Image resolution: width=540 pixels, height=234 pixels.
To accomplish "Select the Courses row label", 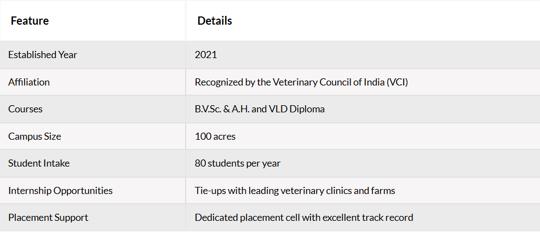I will pyautogui.click(x=26, y=109).
